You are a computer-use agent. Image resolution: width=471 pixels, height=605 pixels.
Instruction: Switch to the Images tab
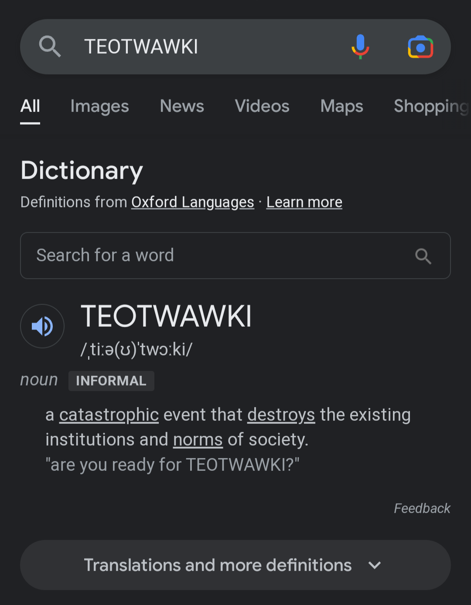(99, 106)
